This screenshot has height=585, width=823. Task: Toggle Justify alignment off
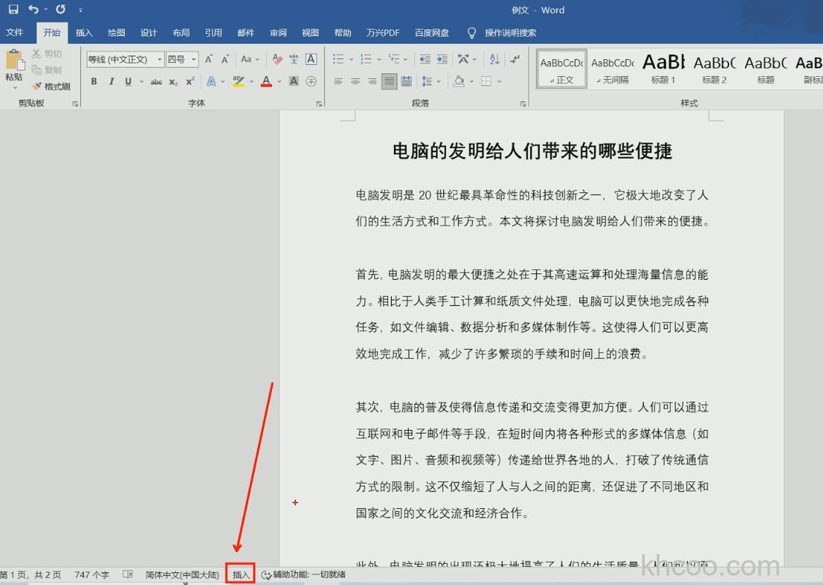click(x=388, y=82)
